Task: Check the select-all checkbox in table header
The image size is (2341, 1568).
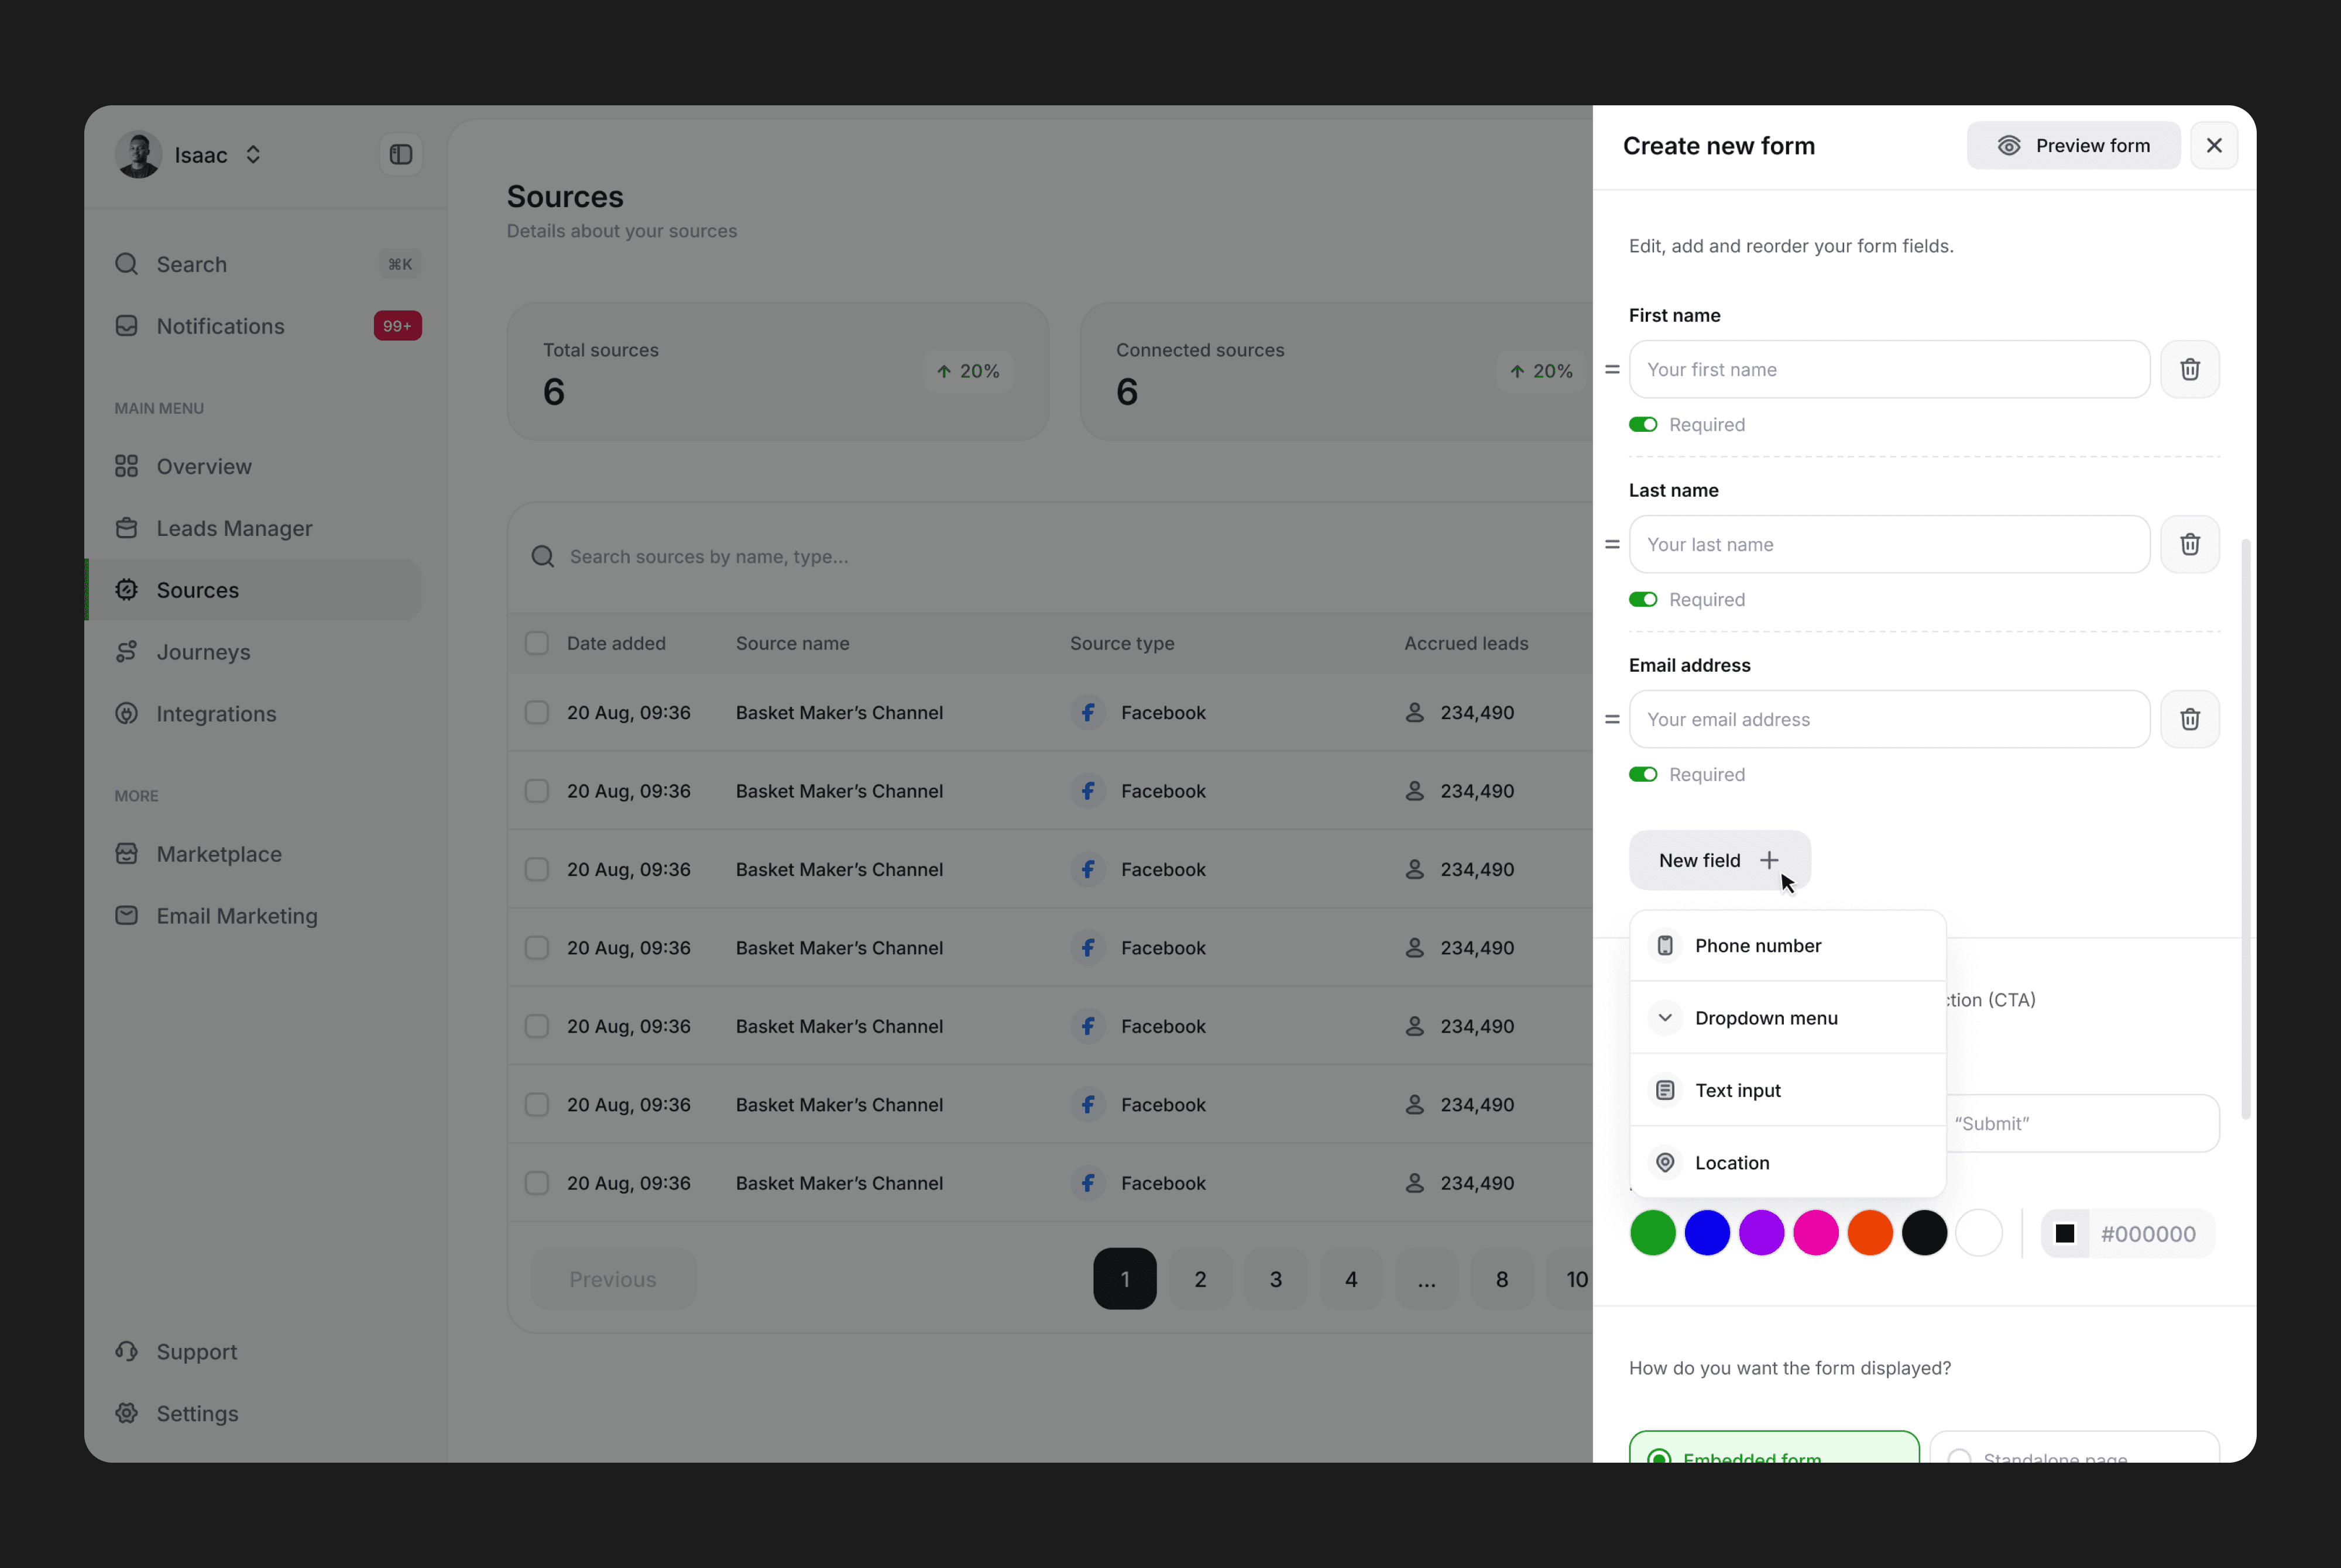Action: (537, 643)
